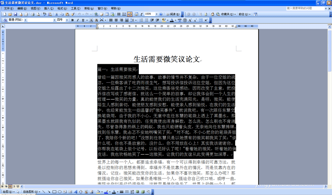Open the 文件 File menu
332x195 pixels.
tap(9, 9)
